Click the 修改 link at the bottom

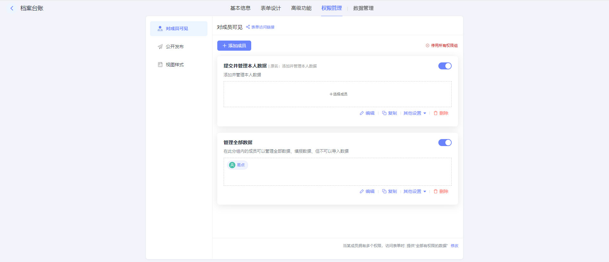[x=454, y=246]
